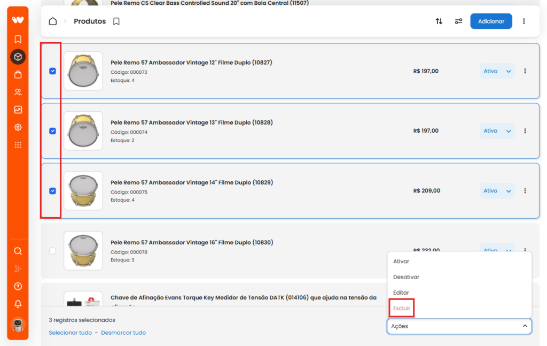Image resolution: width=547 pixels, height=346 pixels.
Task: Open the bookmarks icon in the sidebar
Action: tap(18, 39)
